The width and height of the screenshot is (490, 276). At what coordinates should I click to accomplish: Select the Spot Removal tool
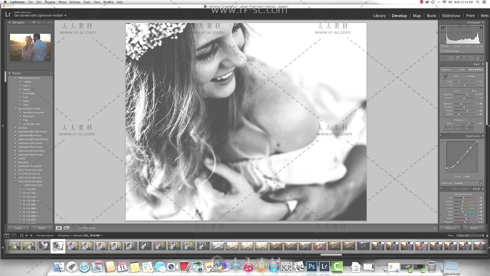coord(451,58)
